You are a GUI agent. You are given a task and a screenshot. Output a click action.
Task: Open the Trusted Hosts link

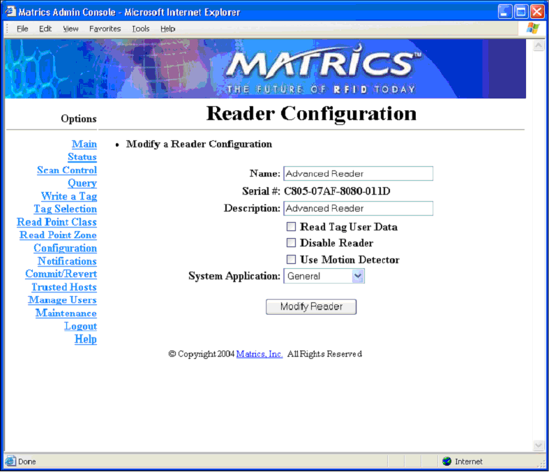(x=64, y=287)
